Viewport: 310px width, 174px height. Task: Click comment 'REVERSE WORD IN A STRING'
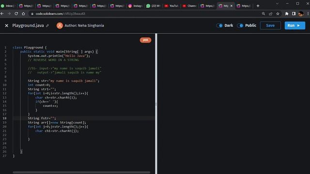(53, 60)
